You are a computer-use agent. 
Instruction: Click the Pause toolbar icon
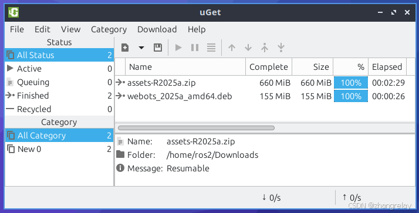(x=195, y=48)
